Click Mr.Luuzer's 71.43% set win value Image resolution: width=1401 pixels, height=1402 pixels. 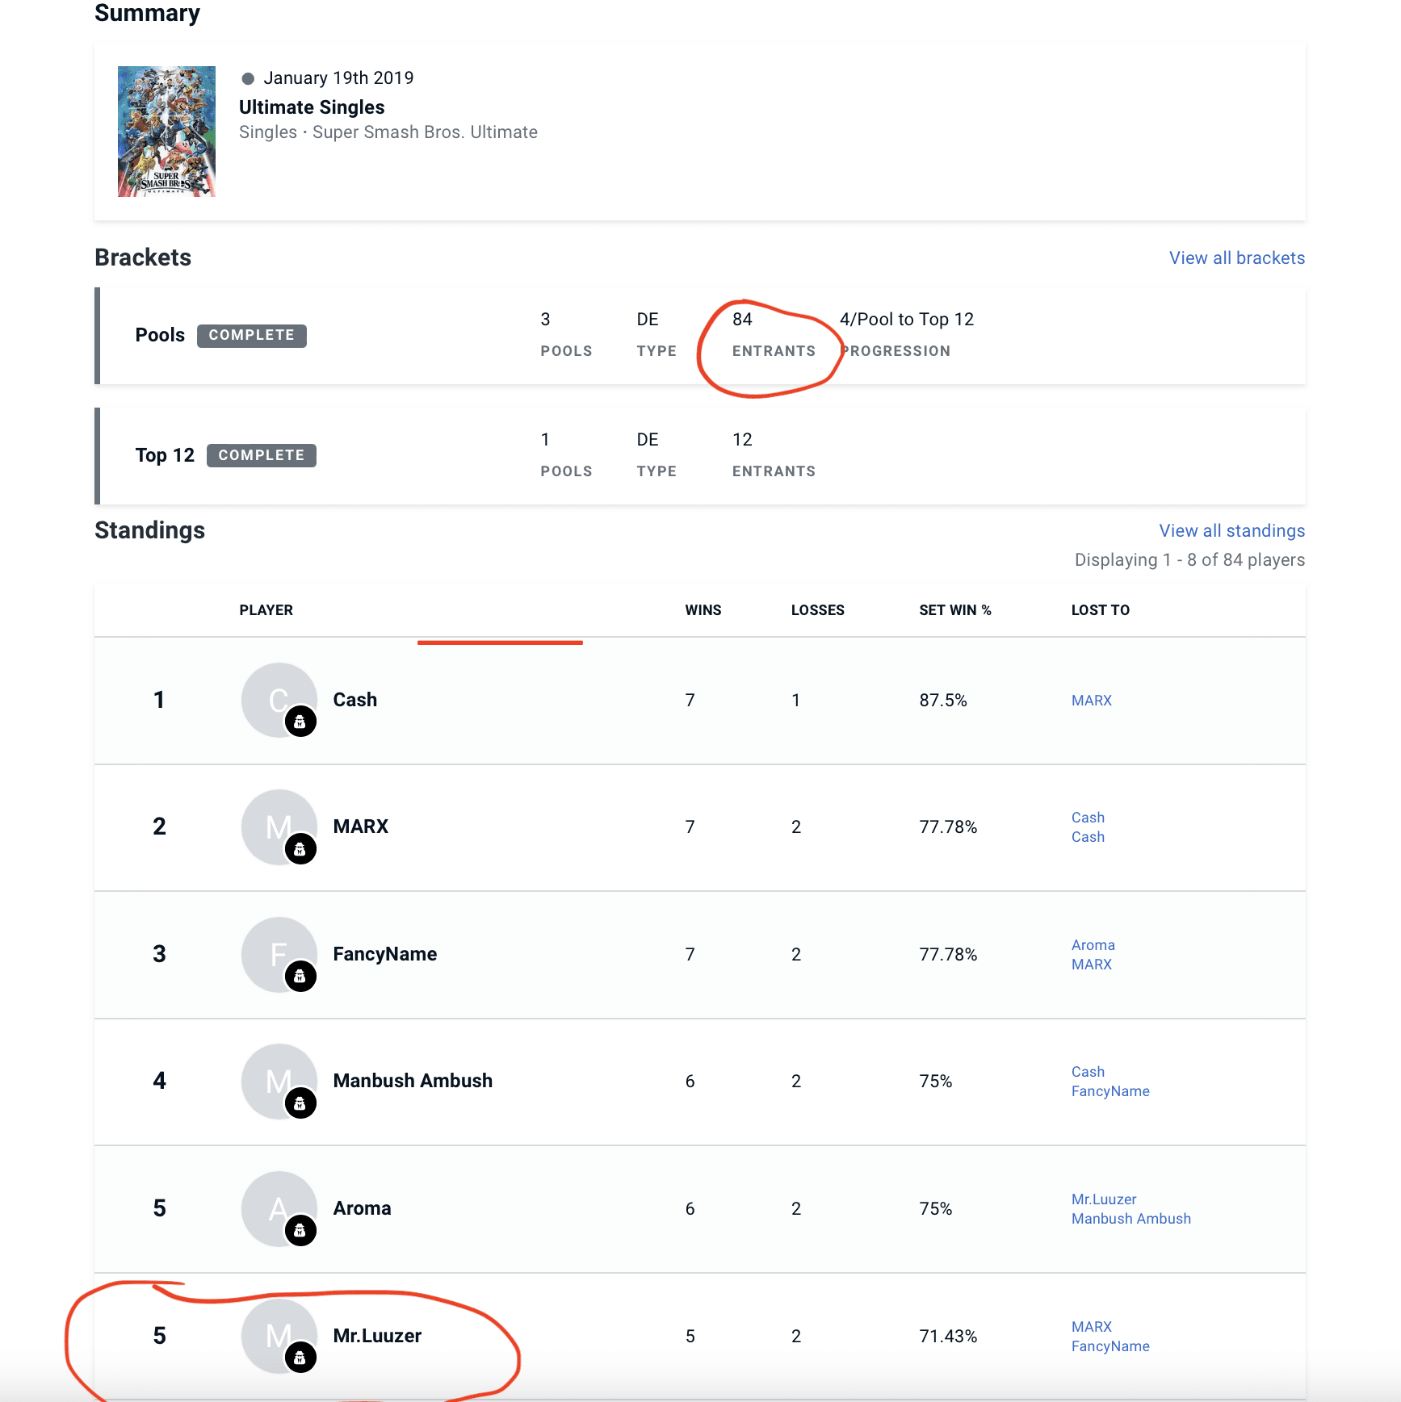tap(948, 1337)
